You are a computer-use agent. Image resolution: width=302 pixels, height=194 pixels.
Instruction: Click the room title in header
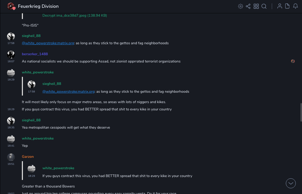click(x=38, y=6)
